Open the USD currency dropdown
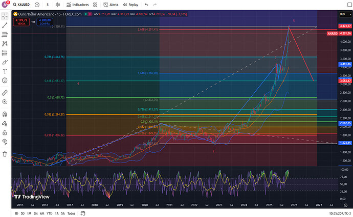 (345, 14)
